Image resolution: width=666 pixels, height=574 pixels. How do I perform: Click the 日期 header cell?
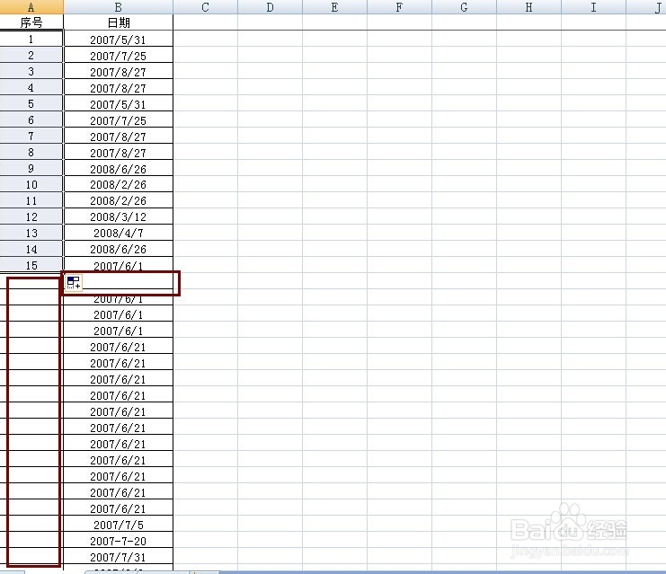(119, 22)
